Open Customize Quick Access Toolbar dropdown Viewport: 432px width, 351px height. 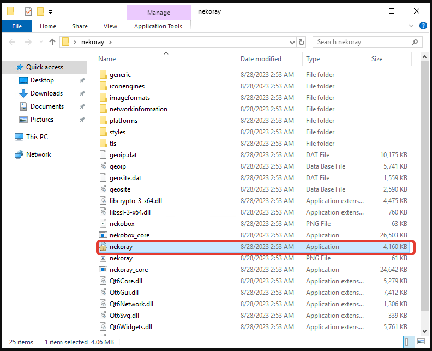(x=51, y=11)
